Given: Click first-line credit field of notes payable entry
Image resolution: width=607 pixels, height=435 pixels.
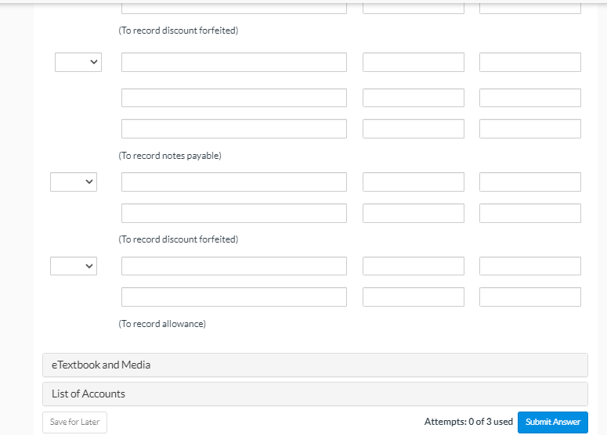Looking at the screenshot, I should tap(530, 63).
